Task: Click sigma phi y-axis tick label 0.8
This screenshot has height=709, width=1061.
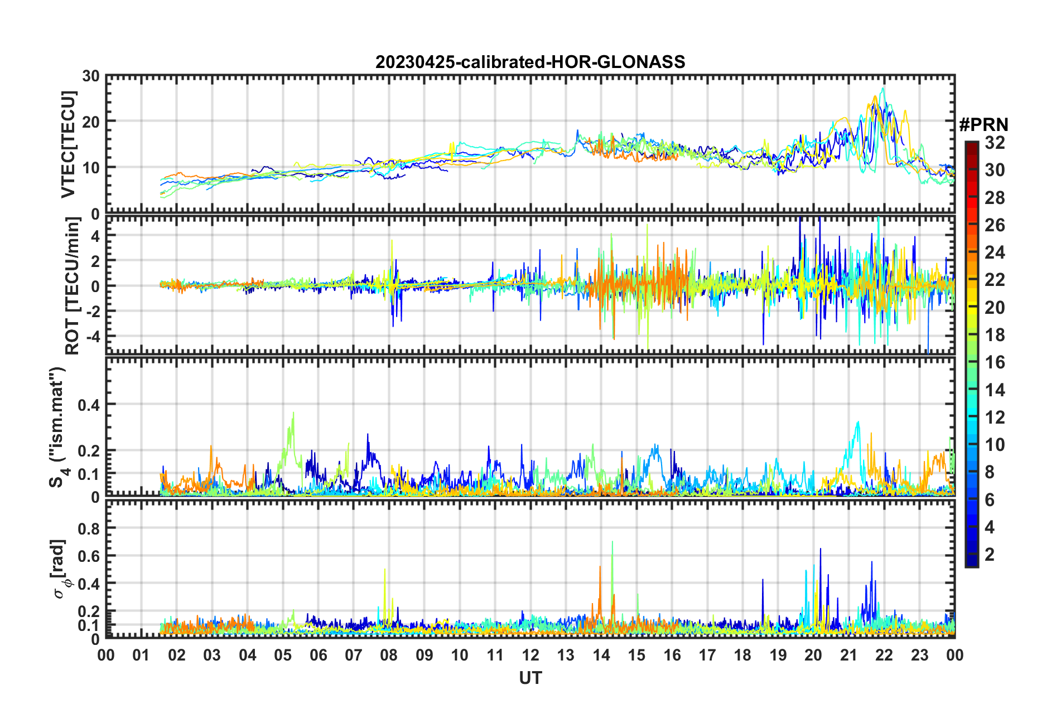Action: [89, 528]
